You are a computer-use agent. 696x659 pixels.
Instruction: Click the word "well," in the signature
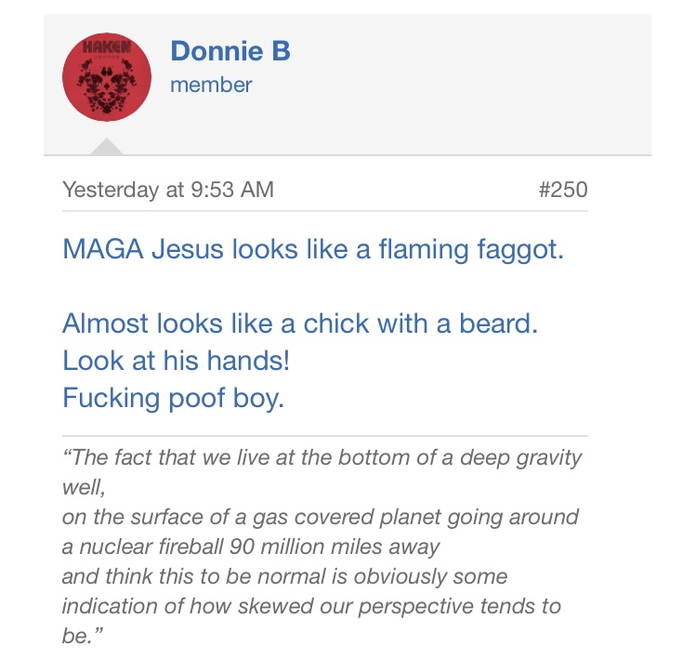(x=84, y=487)
